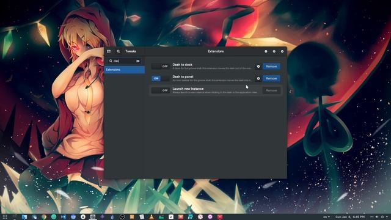The image size is (391, 220).
Task: Open the red-white lifebuoy icon in taskbar
Action: coord(200,217)
